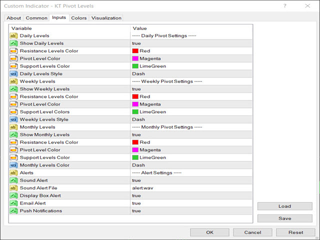Click the Save button
The image size is (320, 240).
284,218
